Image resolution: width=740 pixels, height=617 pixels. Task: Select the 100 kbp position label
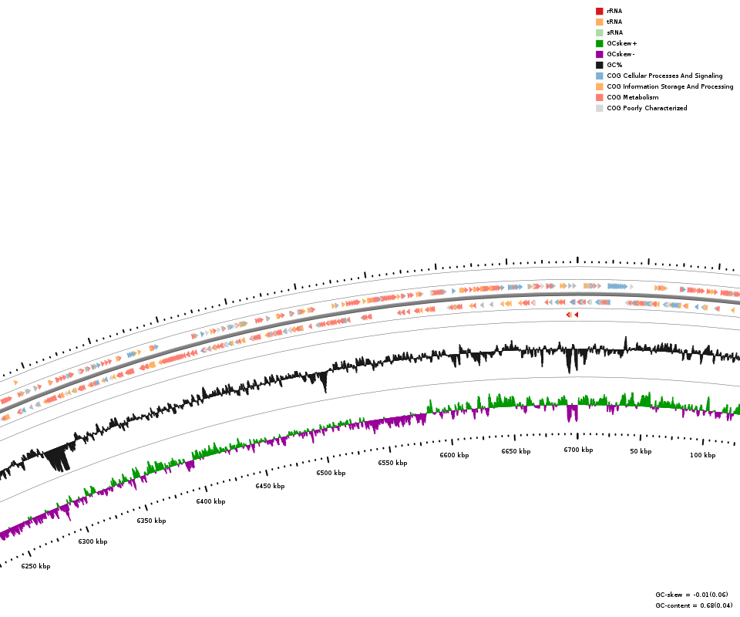[702, 455]
